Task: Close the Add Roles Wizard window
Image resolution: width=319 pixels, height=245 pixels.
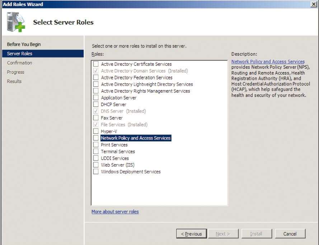Action: (314, 4)
